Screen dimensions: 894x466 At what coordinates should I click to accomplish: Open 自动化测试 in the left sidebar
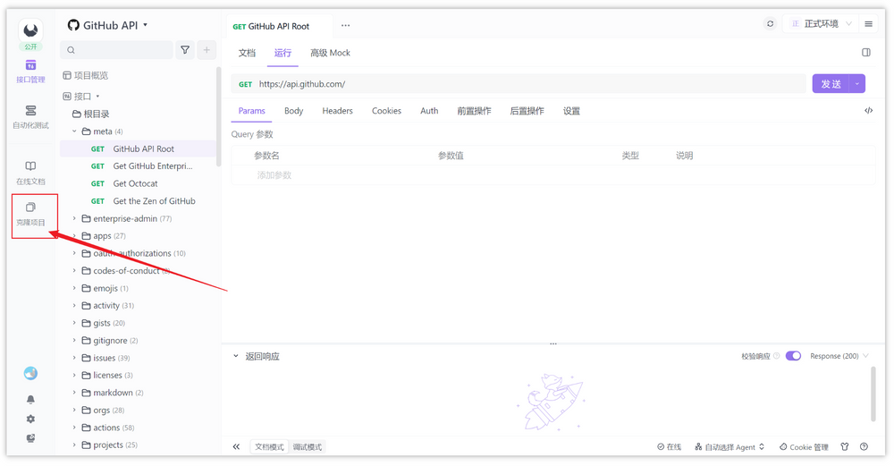(30, 116)
